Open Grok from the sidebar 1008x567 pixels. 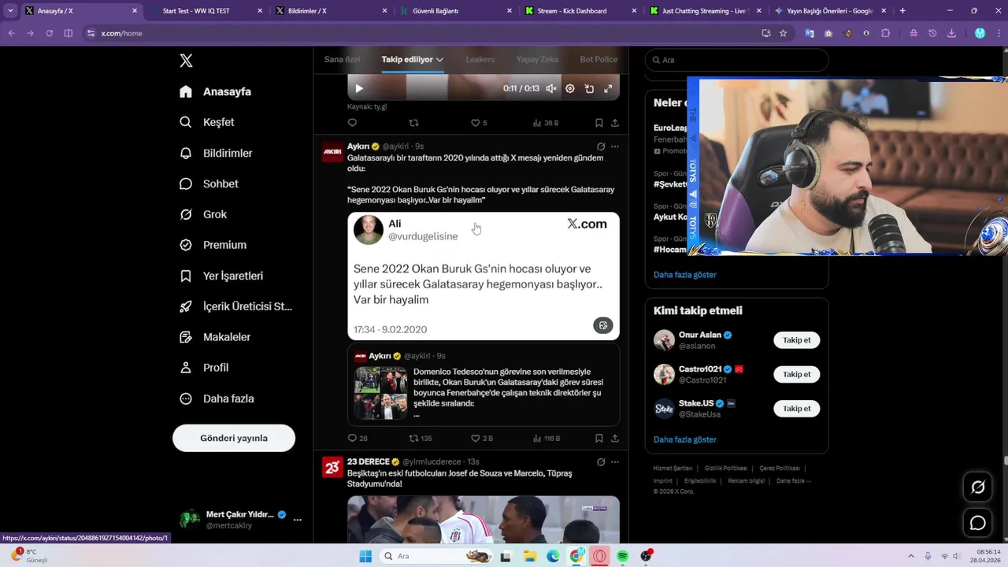click(202, 214)
